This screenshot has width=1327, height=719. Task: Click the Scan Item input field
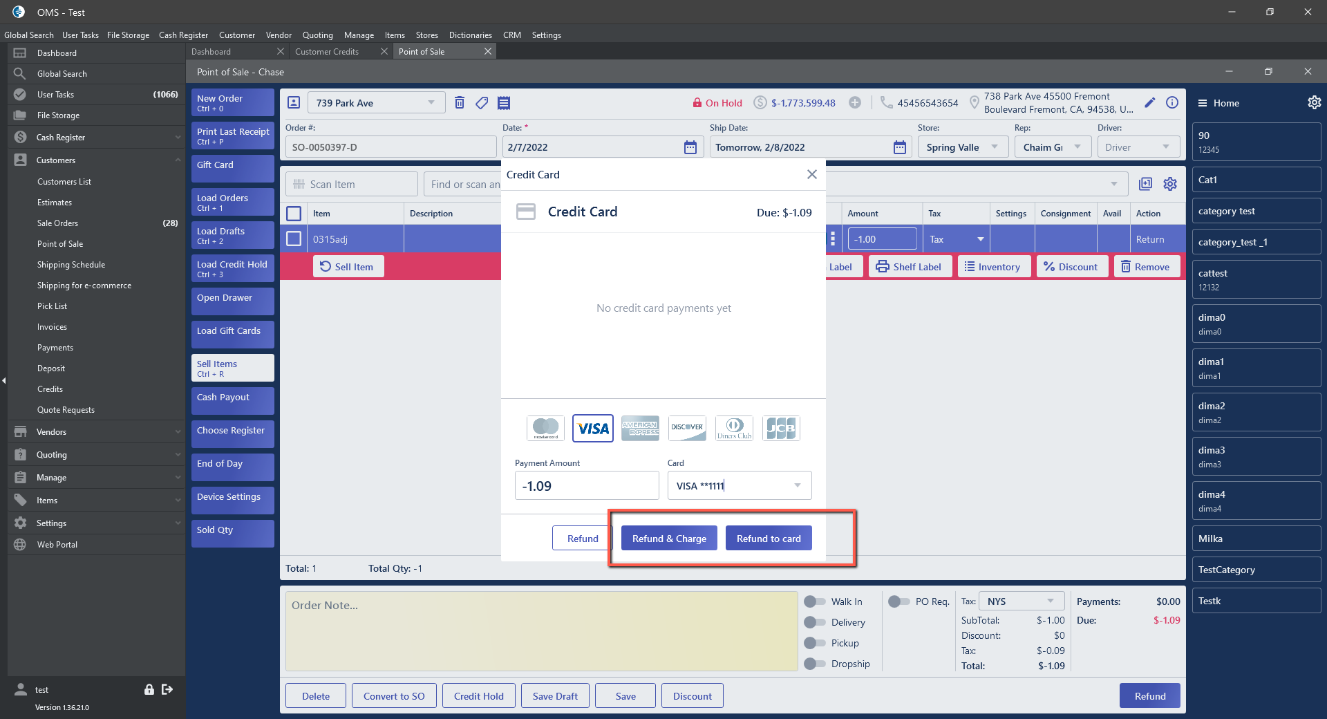tap(352, 184)
